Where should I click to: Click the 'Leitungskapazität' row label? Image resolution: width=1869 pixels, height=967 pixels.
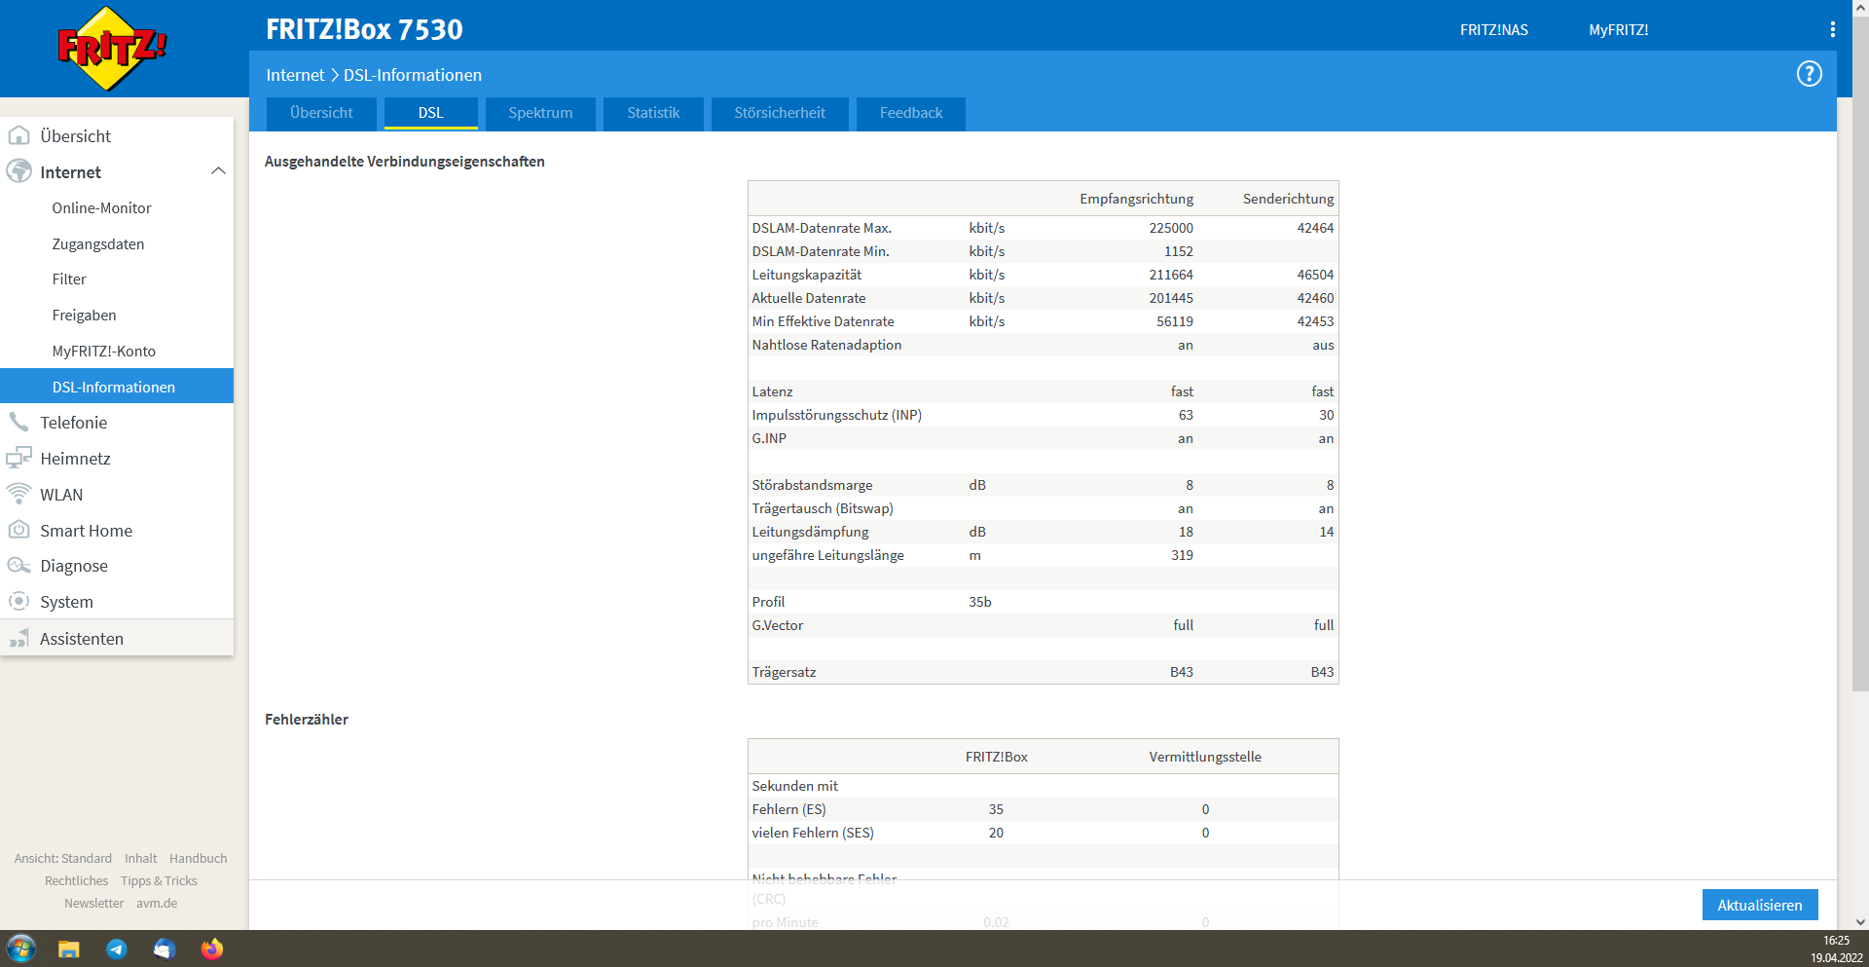tap(807, 275)
